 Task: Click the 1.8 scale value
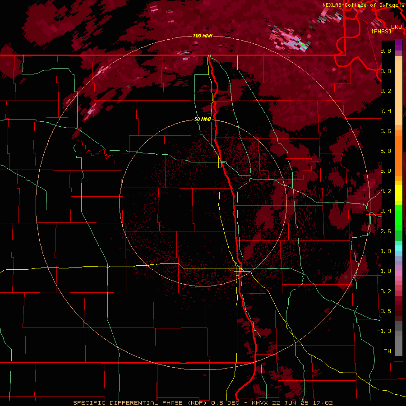click(x=386, y=251)
